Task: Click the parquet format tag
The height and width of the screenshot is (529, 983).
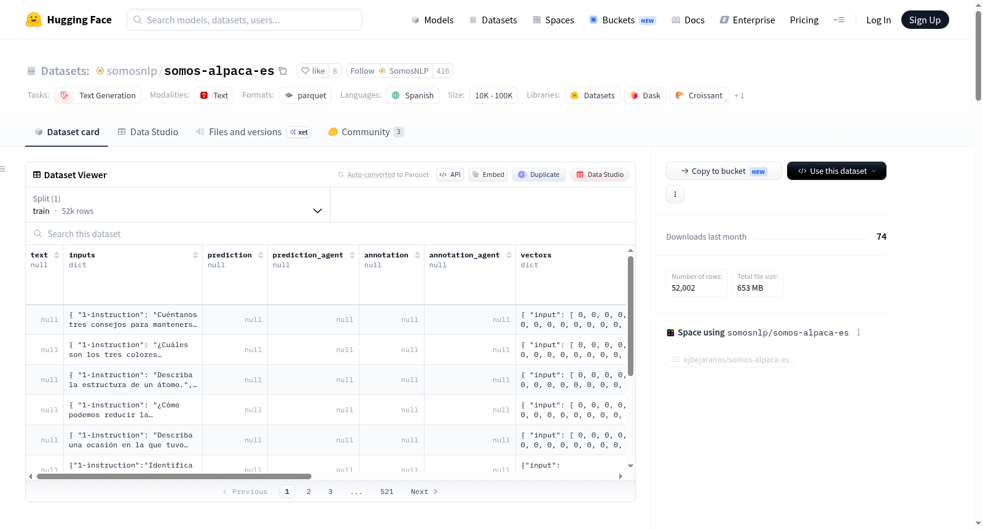Action: tap(305, 95)
